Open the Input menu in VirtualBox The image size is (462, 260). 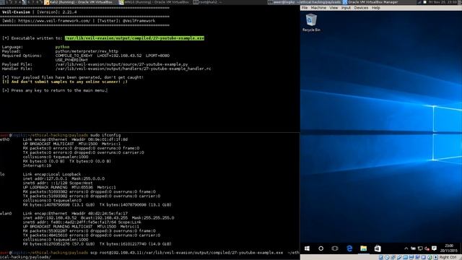coord(346,8)
